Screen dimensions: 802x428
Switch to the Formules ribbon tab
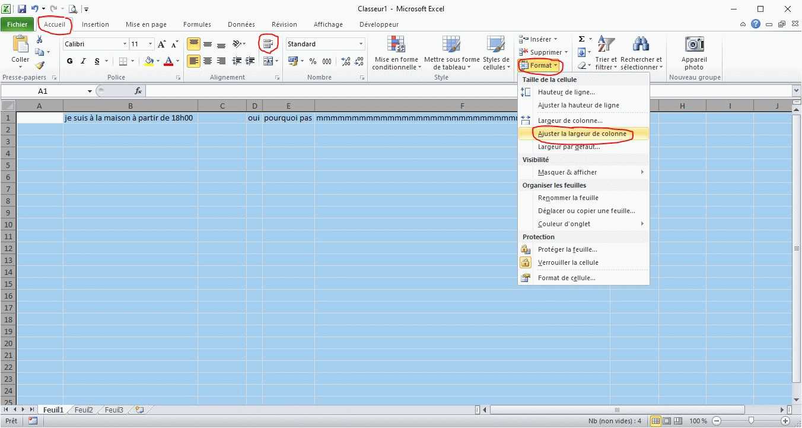[197, 24]
